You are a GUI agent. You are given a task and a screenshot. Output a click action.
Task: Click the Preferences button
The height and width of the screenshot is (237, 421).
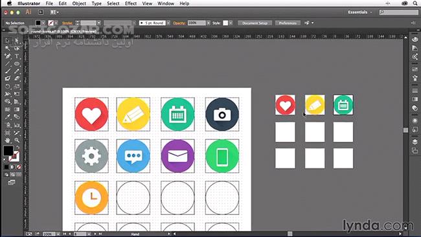[288, 23]
